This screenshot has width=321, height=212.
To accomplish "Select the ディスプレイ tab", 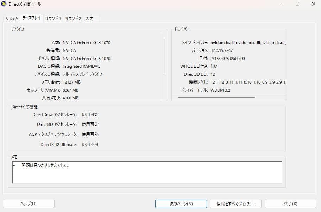I will point(32,18).
